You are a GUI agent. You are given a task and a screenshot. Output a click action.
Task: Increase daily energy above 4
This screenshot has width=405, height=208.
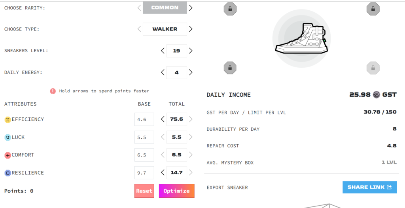point(191,73)
